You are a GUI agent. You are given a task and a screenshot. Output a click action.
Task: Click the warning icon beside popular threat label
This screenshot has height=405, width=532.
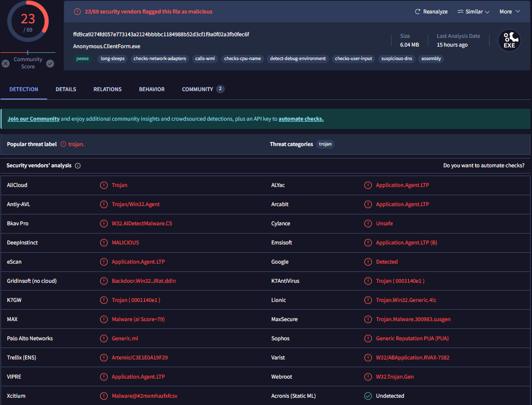63,144
